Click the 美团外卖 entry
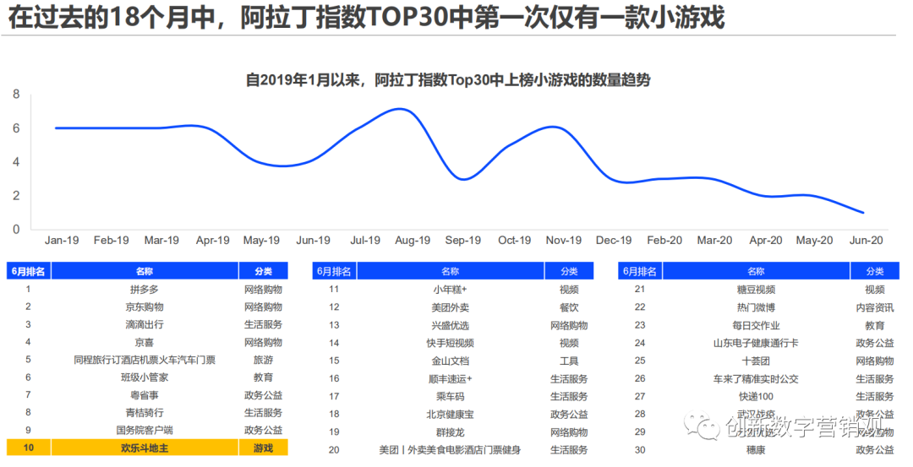The image size is (913, 467). (x=450, y=307)
